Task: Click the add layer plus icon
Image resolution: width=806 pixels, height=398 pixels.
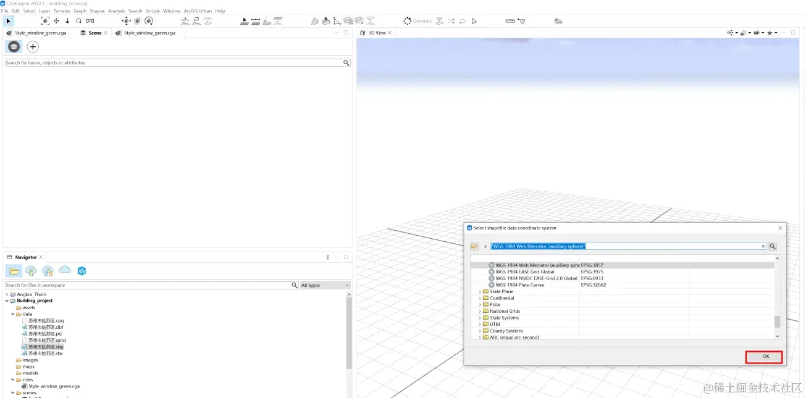Action: point(33,47)
